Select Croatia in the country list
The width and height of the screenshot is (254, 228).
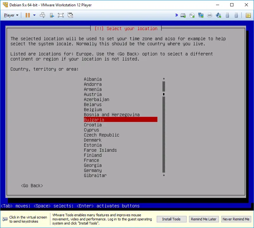(x=93, y=125)
